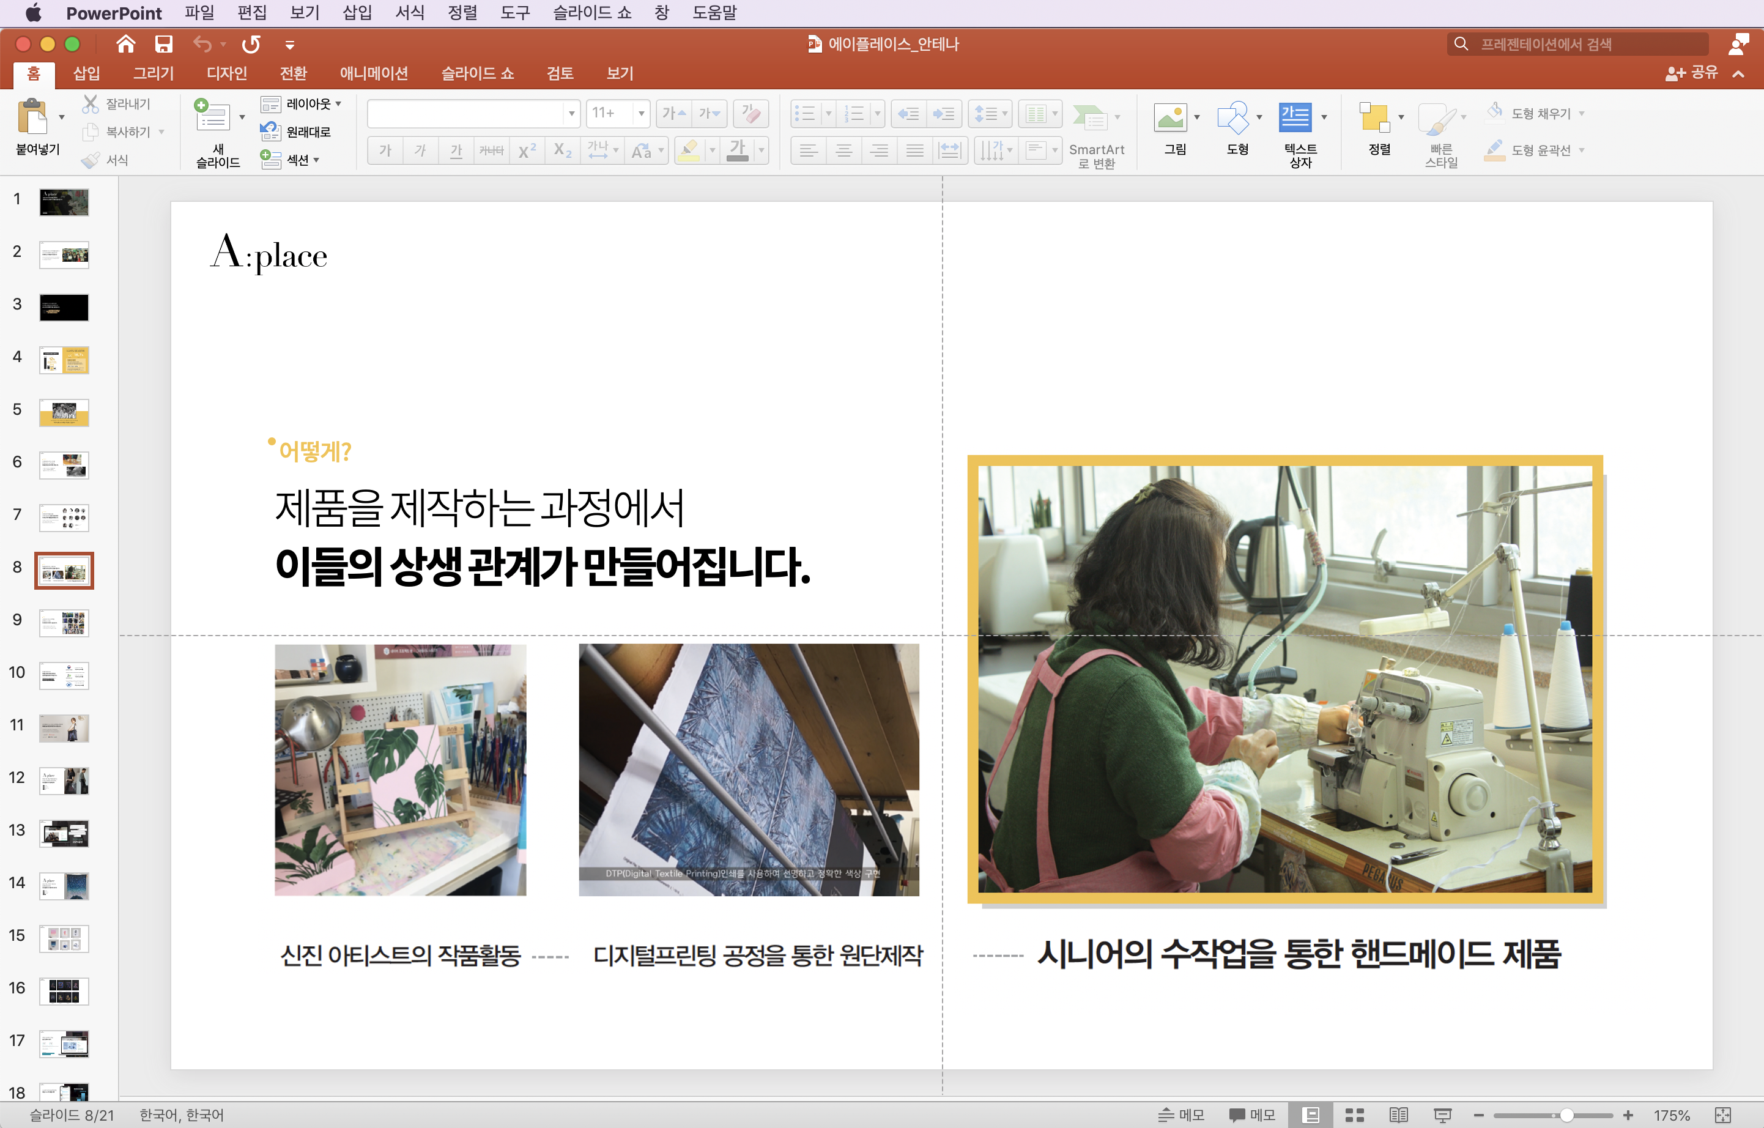Enable normal view in status bar
Image resolution: width=1764 pixels, height=1128 pixels.
tap(1311, 1115)
